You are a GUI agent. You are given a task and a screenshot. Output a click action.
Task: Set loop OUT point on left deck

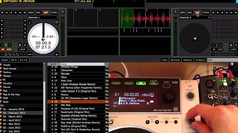(x=9, y=49)
